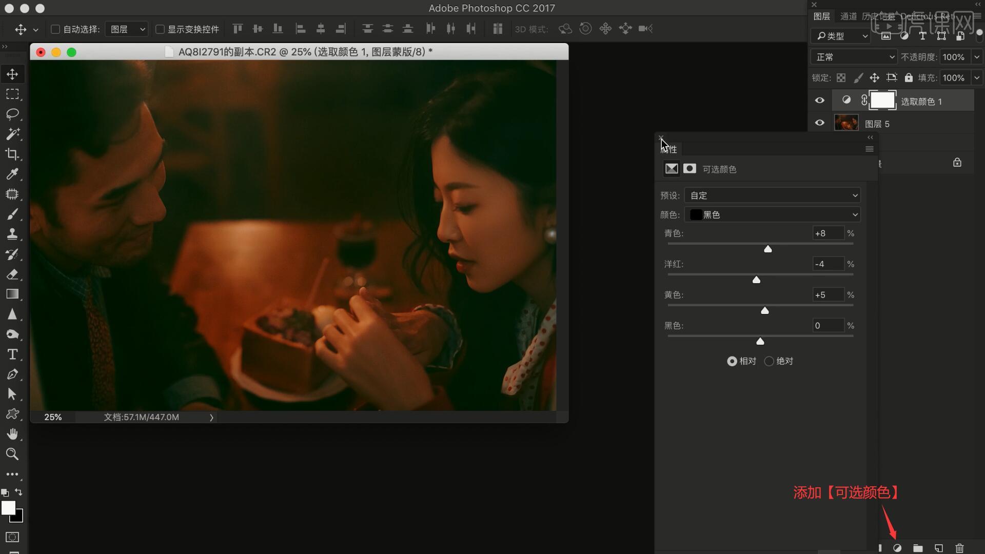Select the Horizontal Type tool

click(x=12, y=354)
